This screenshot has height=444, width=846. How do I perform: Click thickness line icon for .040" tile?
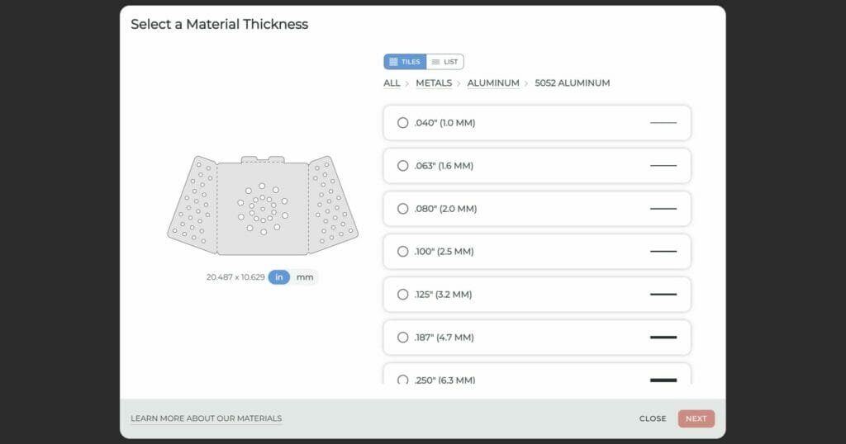pos(663,123)
